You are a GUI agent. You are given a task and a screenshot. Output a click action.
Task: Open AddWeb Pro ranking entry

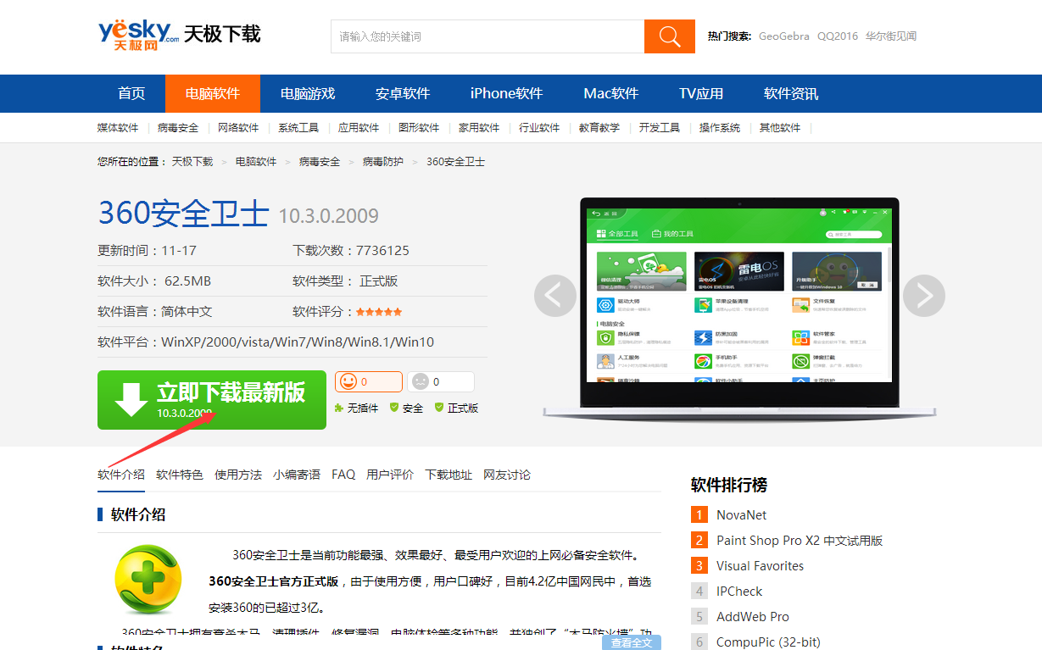click(x=753, y=617)
